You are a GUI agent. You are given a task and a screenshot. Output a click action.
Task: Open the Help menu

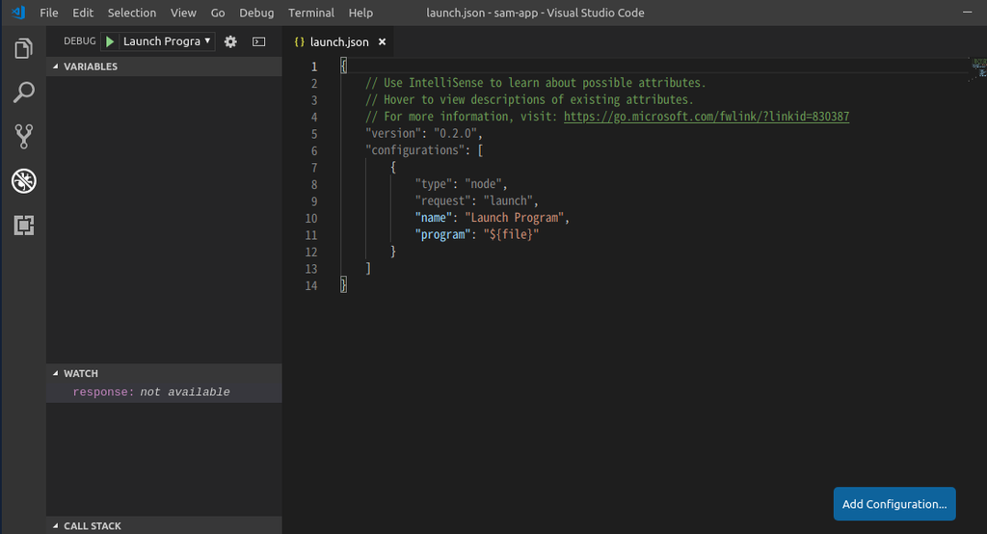tap(360, 13)
